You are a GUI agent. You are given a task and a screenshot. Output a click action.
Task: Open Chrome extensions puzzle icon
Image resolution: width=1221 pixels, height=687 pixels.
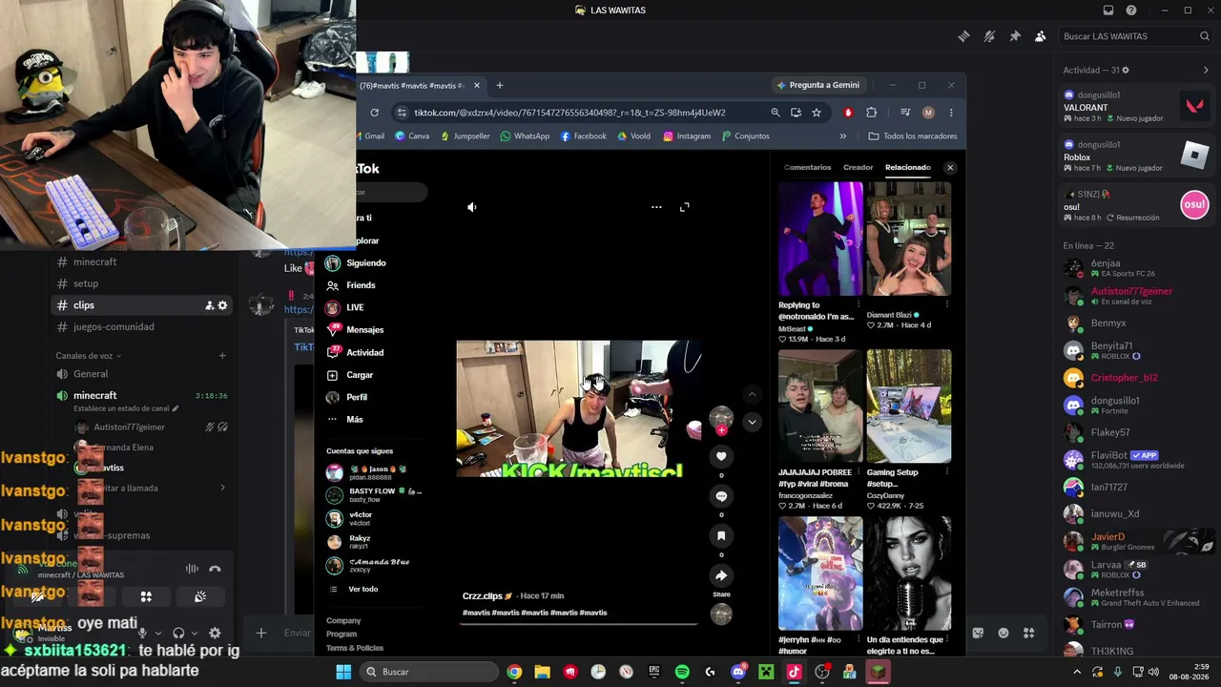click(871, 113)
